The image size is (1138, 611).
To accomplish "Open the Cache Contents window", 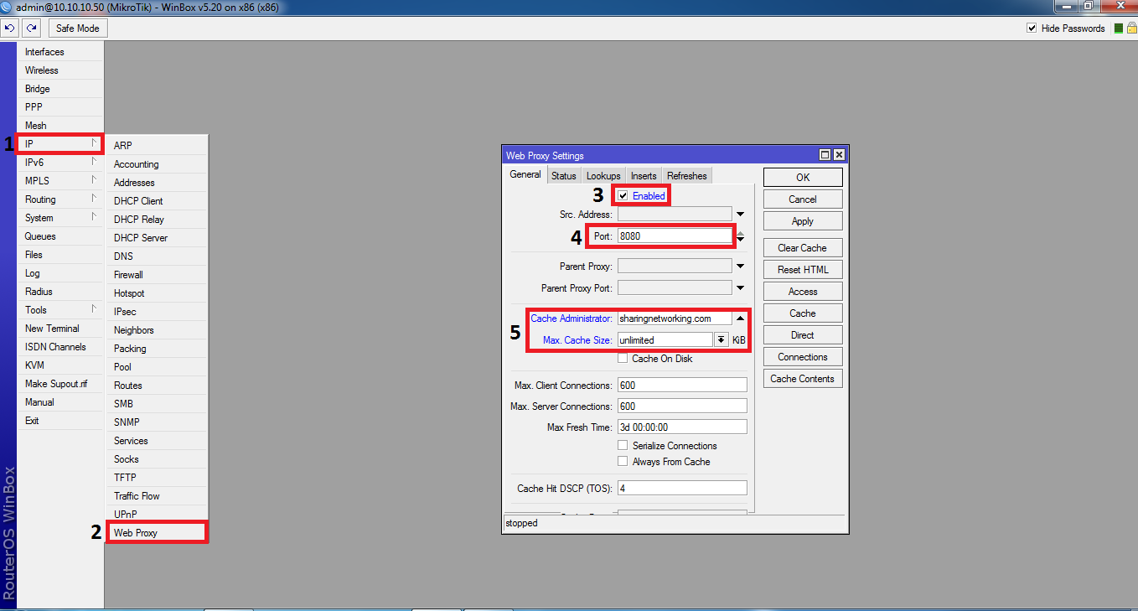I will (802, 378).
